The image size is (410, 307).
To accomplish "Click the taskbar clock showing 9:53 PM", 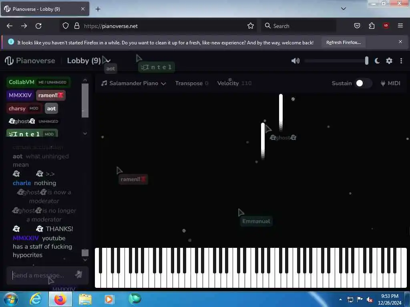I will pos(390,299).
